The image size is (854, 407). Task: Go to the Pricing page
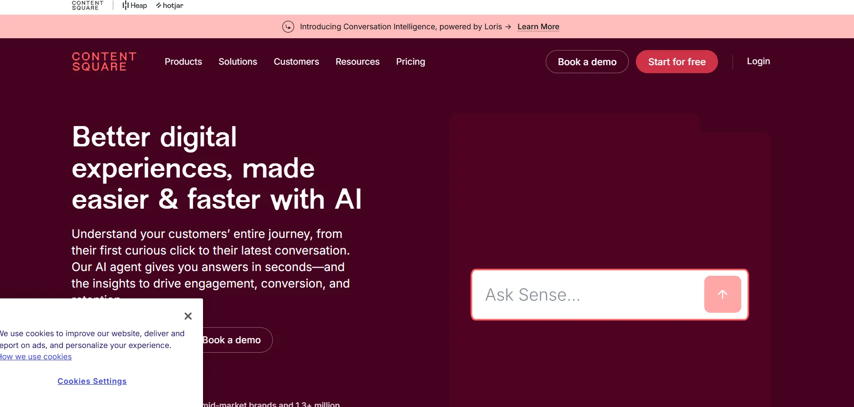coord(410,62)
